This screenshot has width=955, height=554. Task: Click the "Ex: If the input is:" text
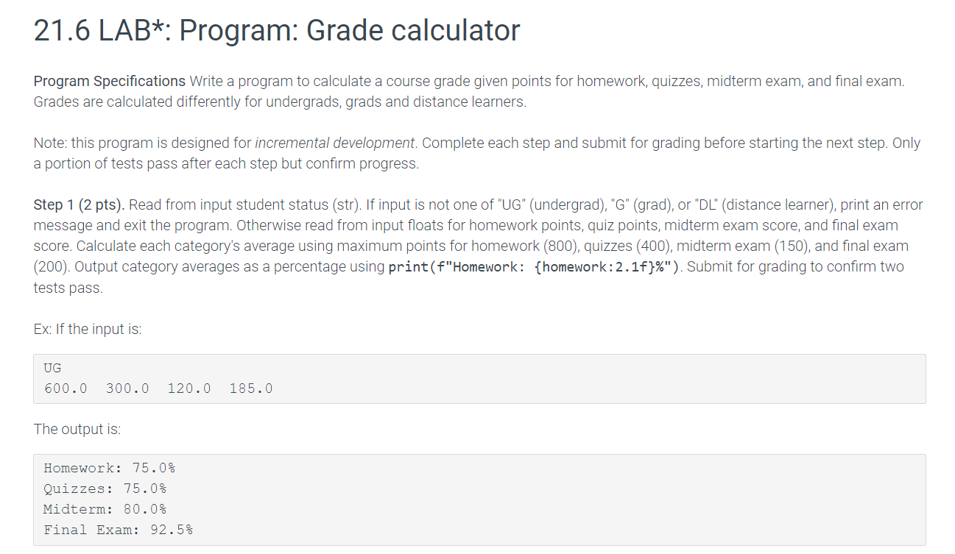click(88, 329)
